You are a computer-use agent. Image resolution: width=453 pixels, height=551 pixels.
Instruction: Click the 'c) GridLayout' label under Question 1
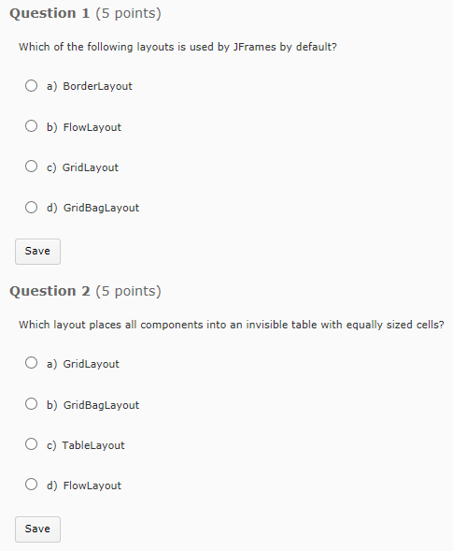82,167
